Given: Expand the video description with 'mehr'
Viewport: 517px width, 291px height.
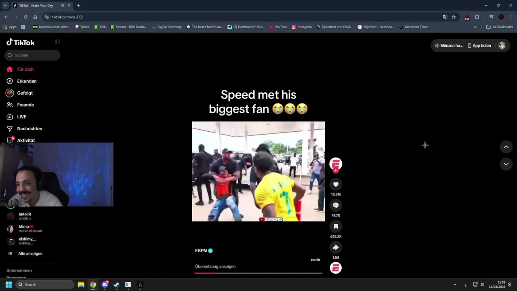Looking at the screenshot, I should pyautogui.click(x=315, y=260).
